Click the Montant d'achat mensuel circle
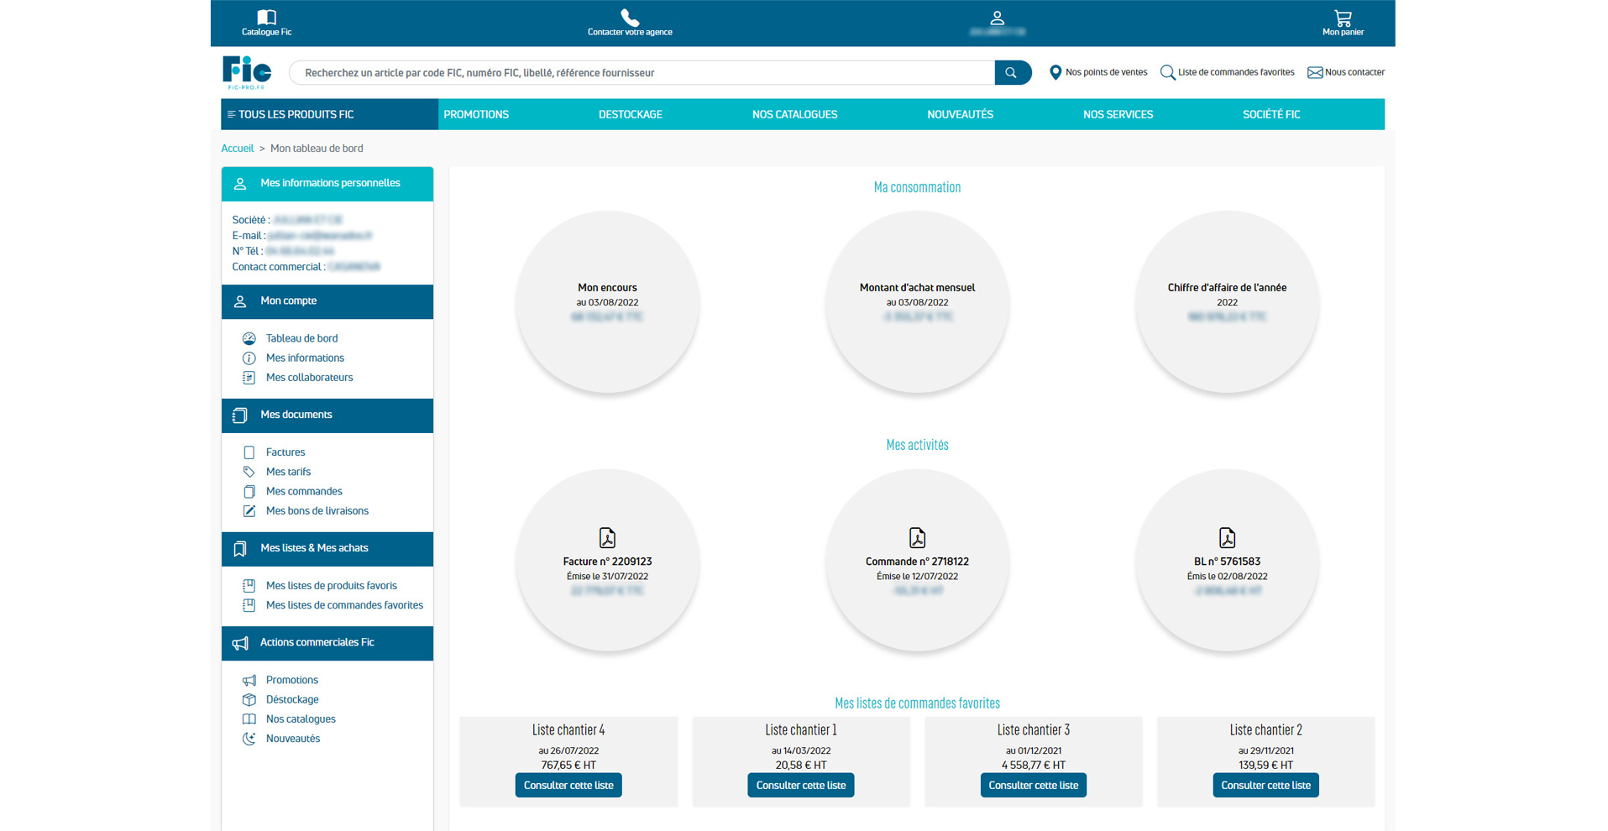The width and height of the screenshot is (1608, 831). pyautogui.click(x=917, y=302)
